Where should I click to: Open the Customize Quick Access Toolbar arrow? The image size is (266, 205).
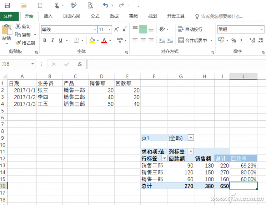(138, 6)
